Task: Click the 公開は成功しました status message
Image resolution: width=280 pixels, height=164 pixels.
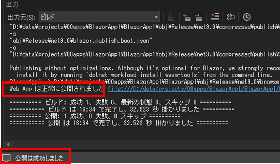Action: (x=39, y=158)
